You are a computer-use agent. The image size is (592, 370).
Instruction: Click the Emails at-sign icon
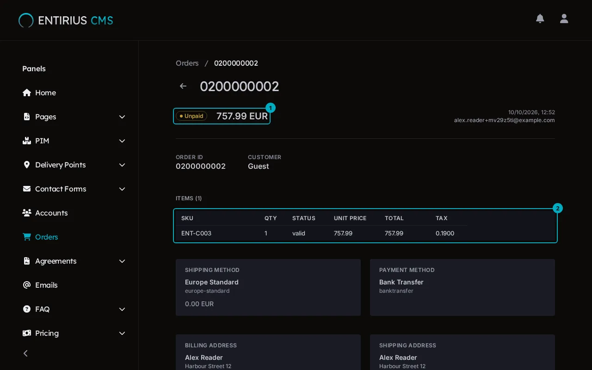(27, 285)
